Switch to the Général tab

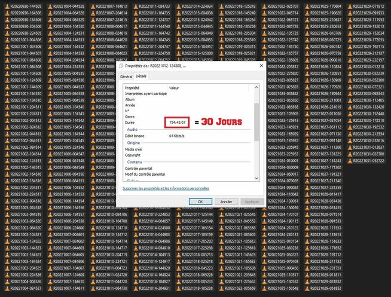(126, 76)
